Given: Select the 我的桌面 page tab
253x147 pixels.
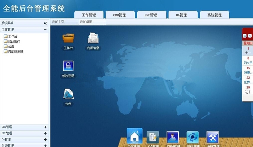Looking at the screenshot, I should point(92,22).
